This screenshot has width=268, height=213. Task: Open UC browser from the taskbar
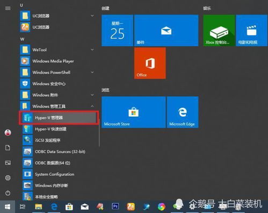[x=131, y=207]
